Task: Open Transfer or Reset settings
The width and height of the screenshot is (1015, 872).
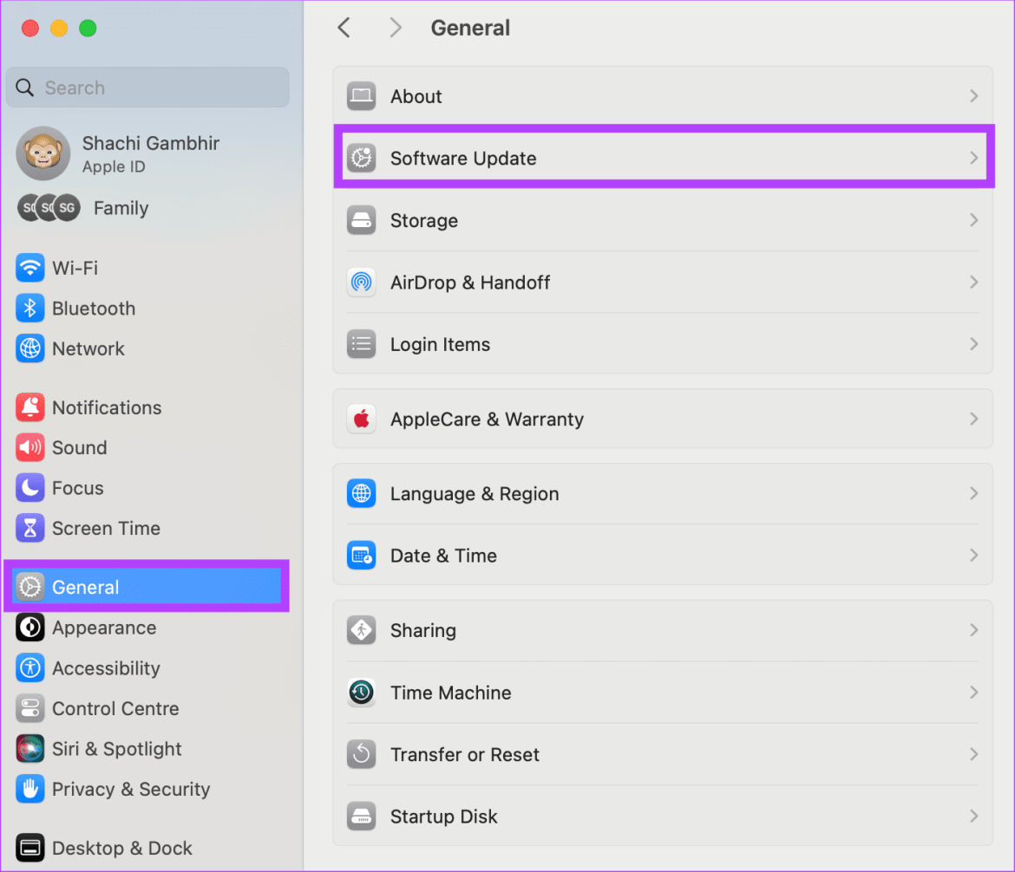Action: pos(464,754)
